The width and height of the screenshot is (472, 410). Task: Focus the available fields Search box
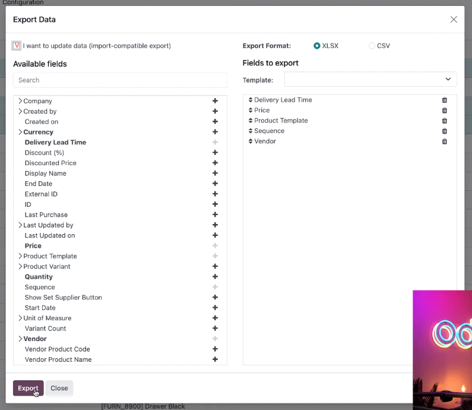pyautogui.click(x=120, y=80)
